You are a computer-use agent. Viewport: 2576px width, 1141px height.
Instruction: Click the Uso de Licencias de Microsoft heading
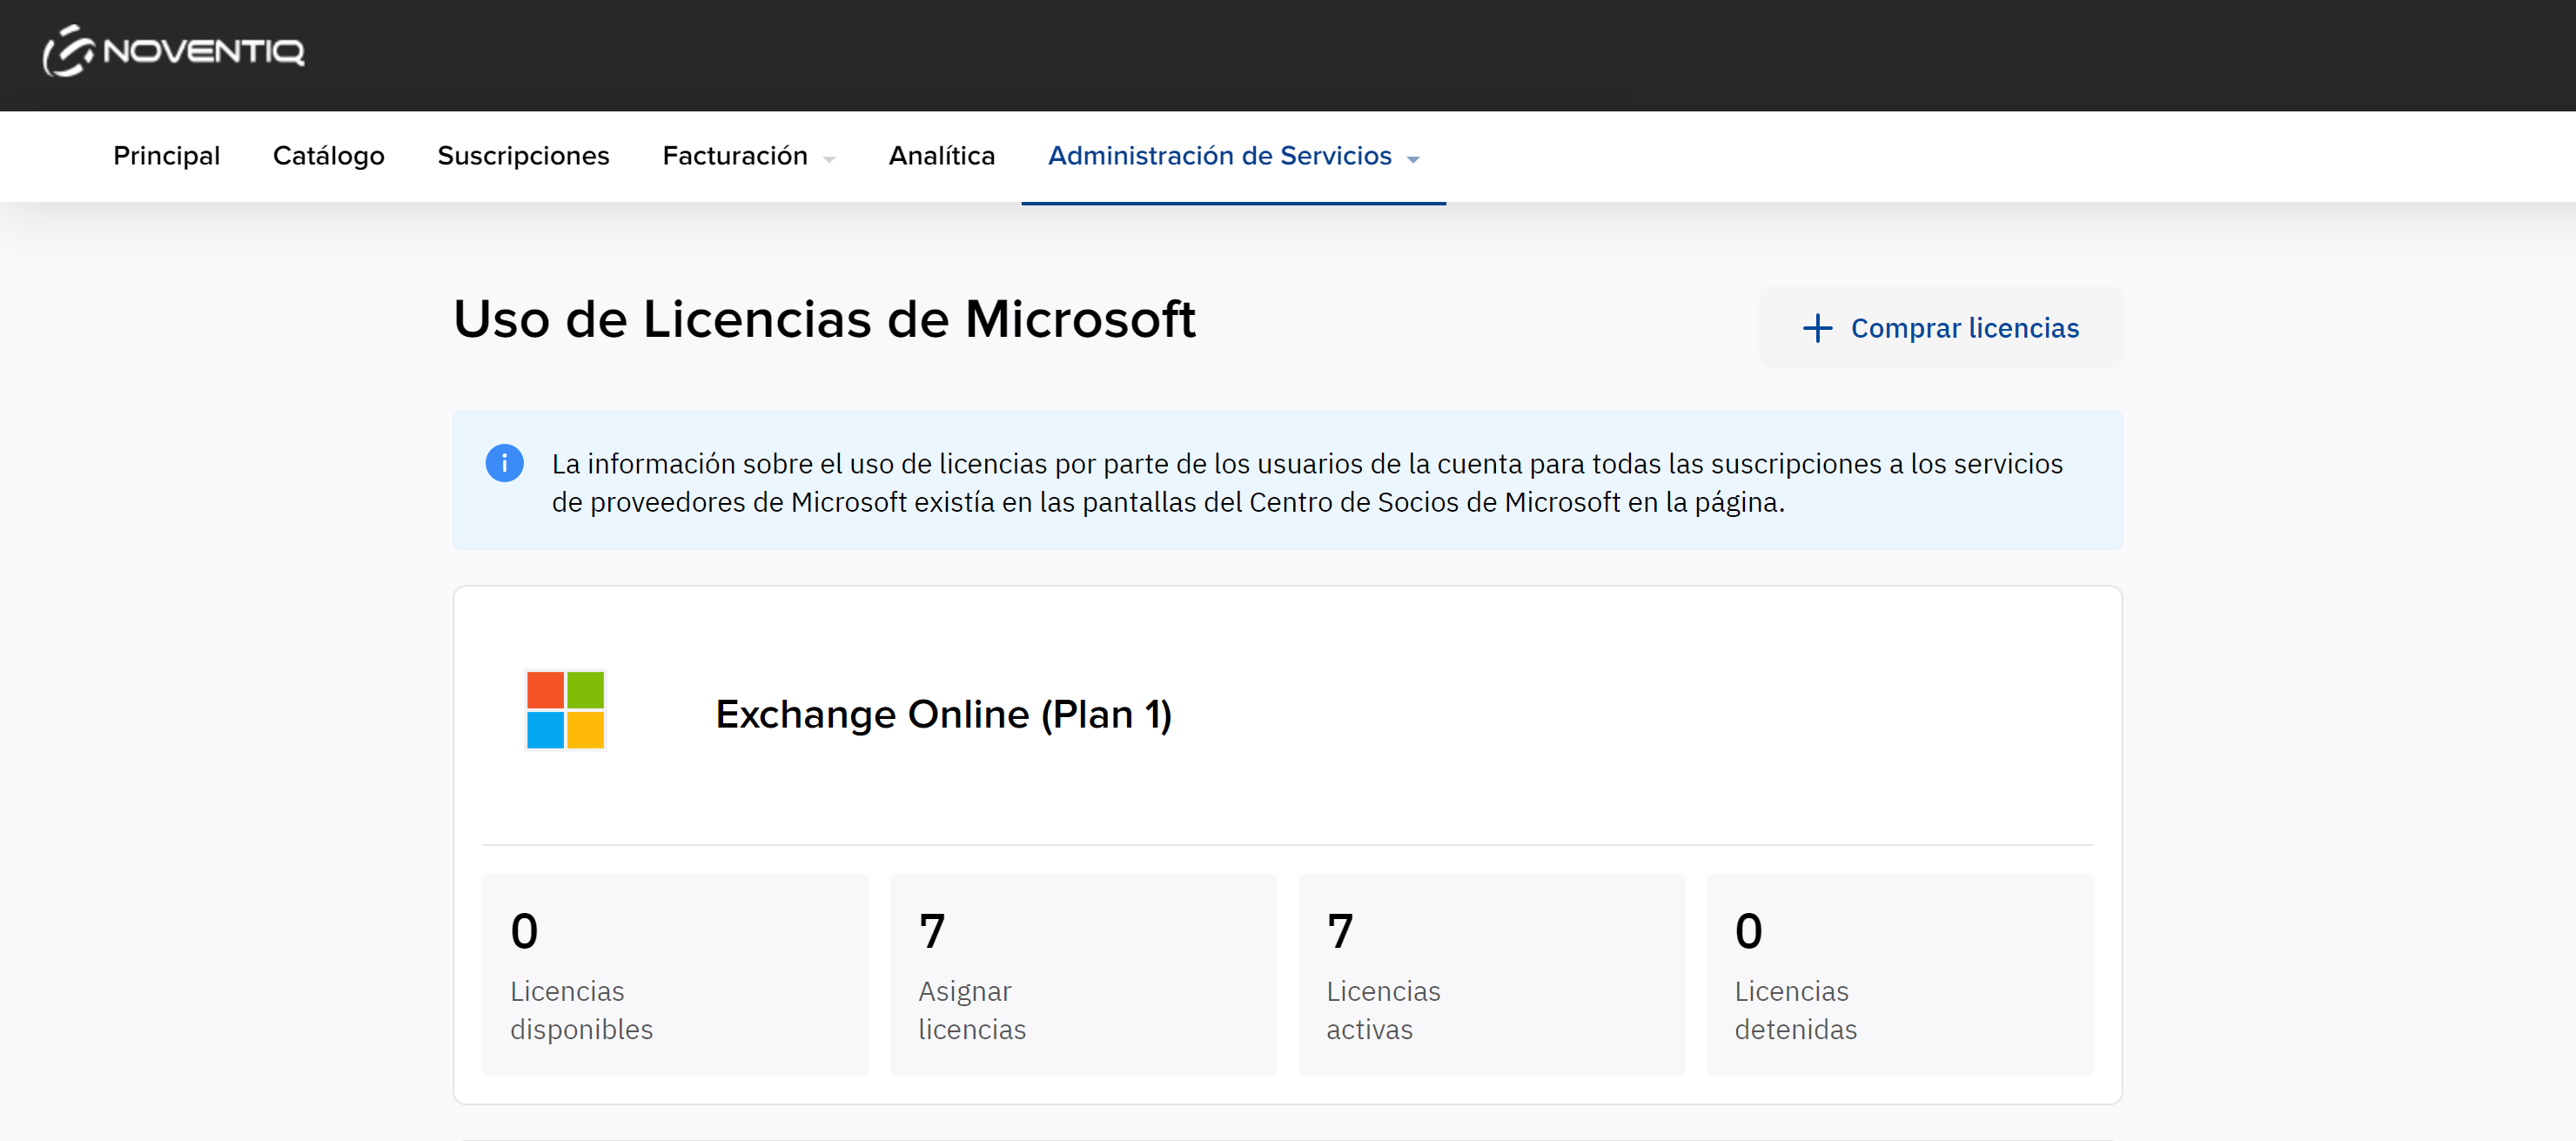(824, 319)
